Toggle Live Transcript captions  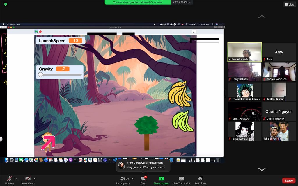181,180
